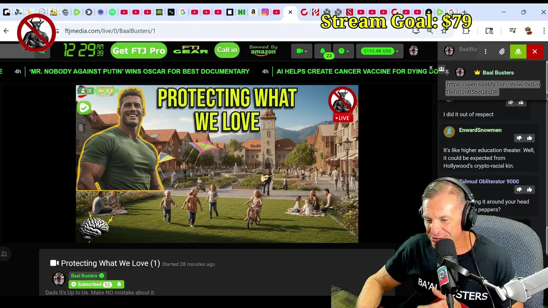Click the red LIVE badge on video

coord(343,118)
